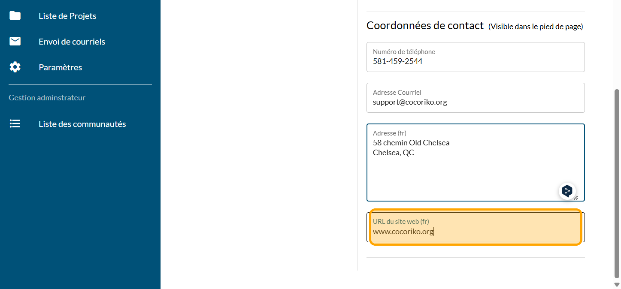Click the gear icon beside Paramètres
Screen dimensions: 621x289
pyautogui.click(x=15, y=67)
